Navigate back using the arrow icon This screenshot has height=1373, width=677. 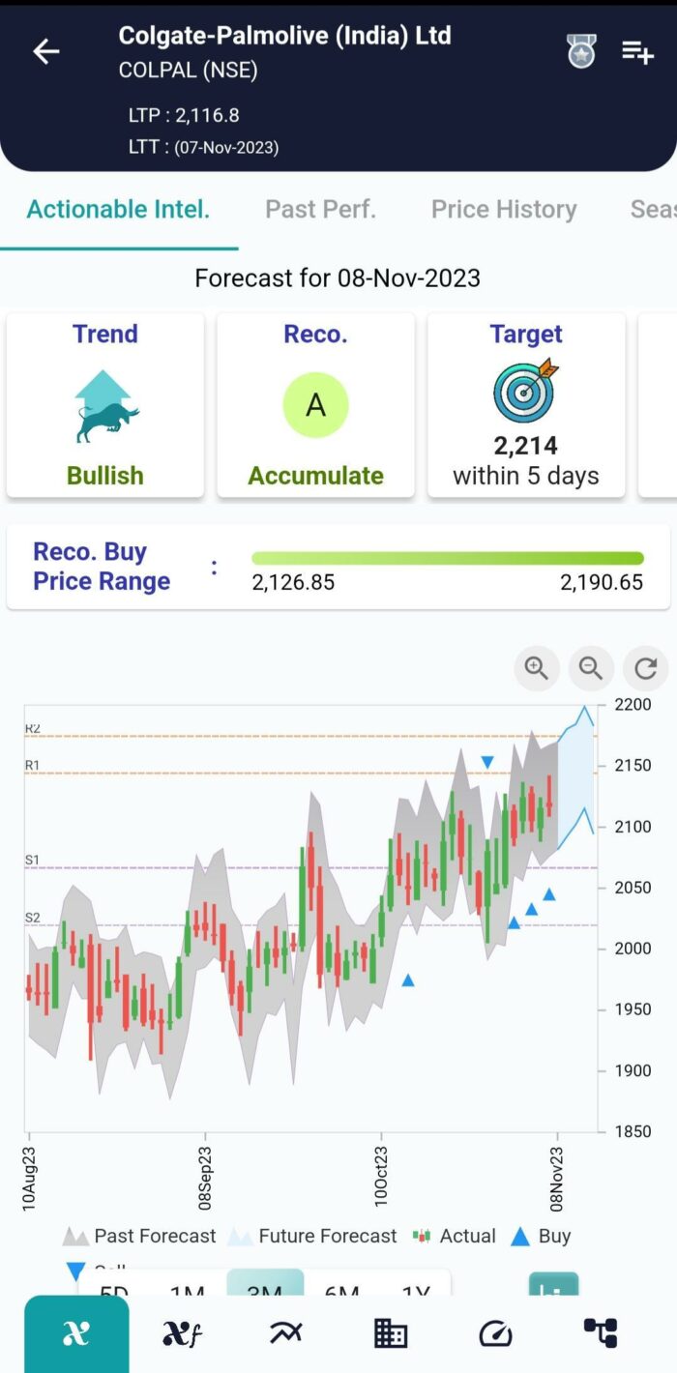(x=45, y=51)
